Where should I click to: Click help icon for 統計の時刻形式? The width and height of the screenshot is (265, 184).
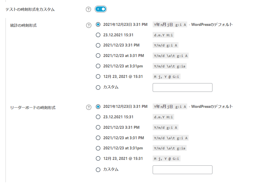pyautogui.click(x=89, y=25)
